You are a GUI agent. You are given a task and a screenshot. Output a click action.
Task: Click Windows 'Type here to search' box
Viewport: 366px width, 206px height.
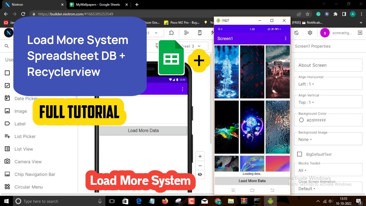(x=59, y=201)
